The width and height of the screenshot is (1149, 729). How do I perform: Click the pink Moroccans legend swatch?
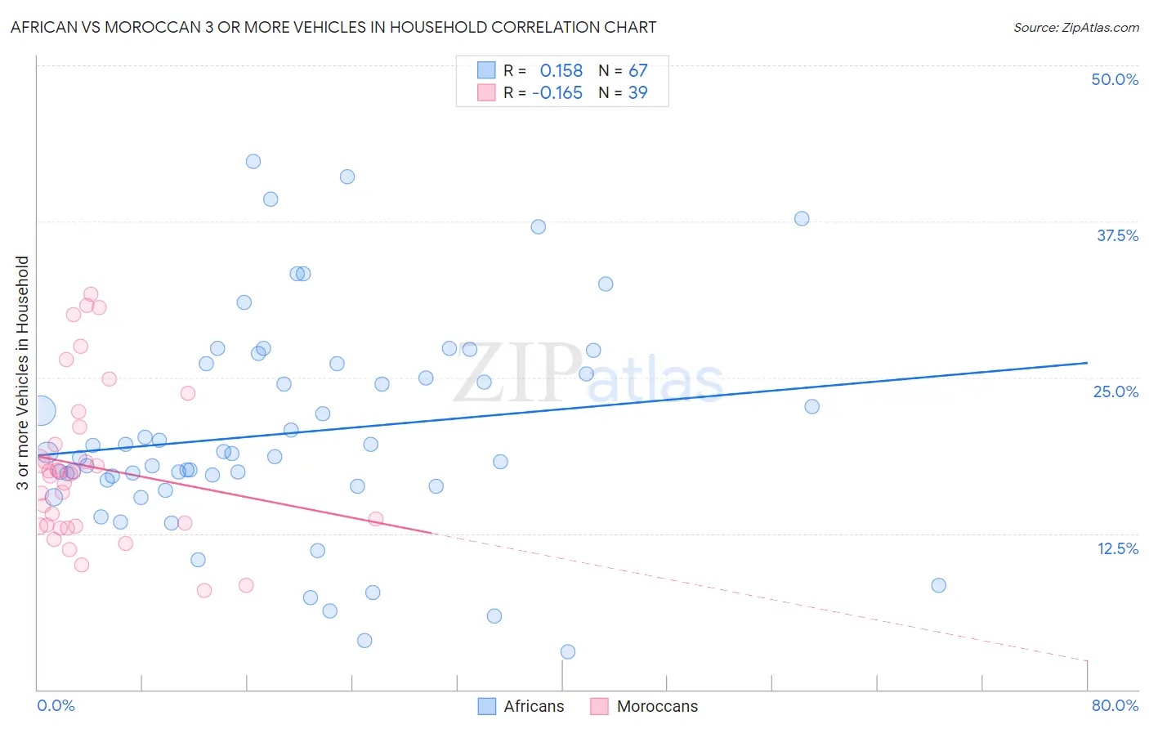(x=600, y=706)
